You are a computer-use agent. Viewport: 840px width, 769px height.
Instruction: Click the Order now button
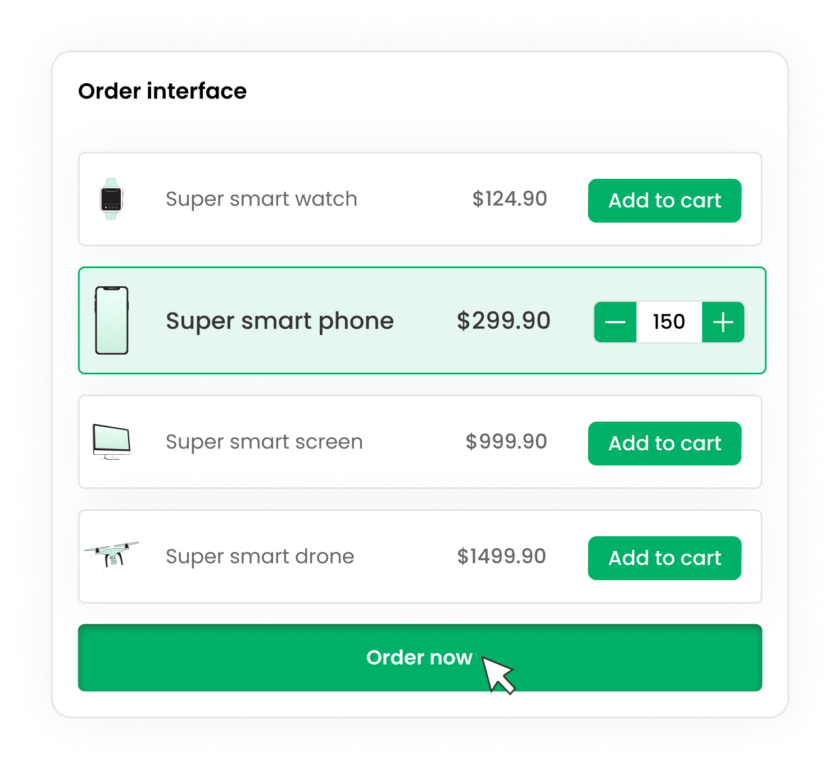pyautogui.click(x=420, y=658)
